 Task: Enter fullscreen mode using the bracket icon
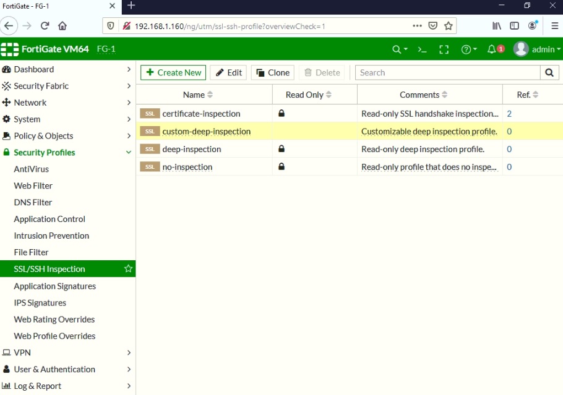(x=444, y=49)
